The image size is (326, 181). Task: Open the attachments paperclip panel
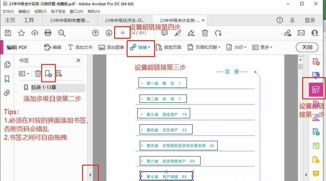point(7,93)
